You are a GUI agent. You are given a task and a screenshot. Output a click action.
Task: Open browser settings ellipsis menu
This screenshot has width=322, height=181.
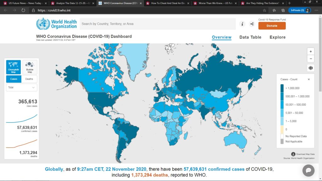click(316, 10)
